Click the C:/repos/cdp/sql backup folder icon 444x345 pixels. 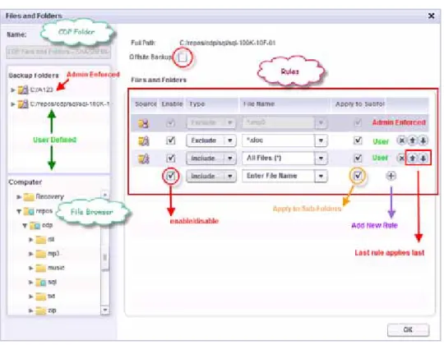tap(23, 103)
